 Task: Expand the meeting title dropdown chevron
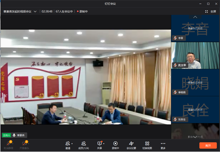pos(35,11)
